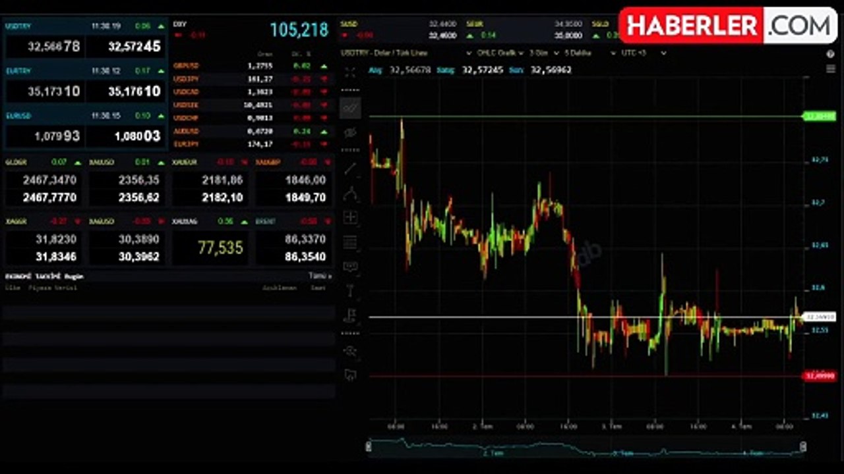
Task: Select the comment annotation tool
Action: 350,267
